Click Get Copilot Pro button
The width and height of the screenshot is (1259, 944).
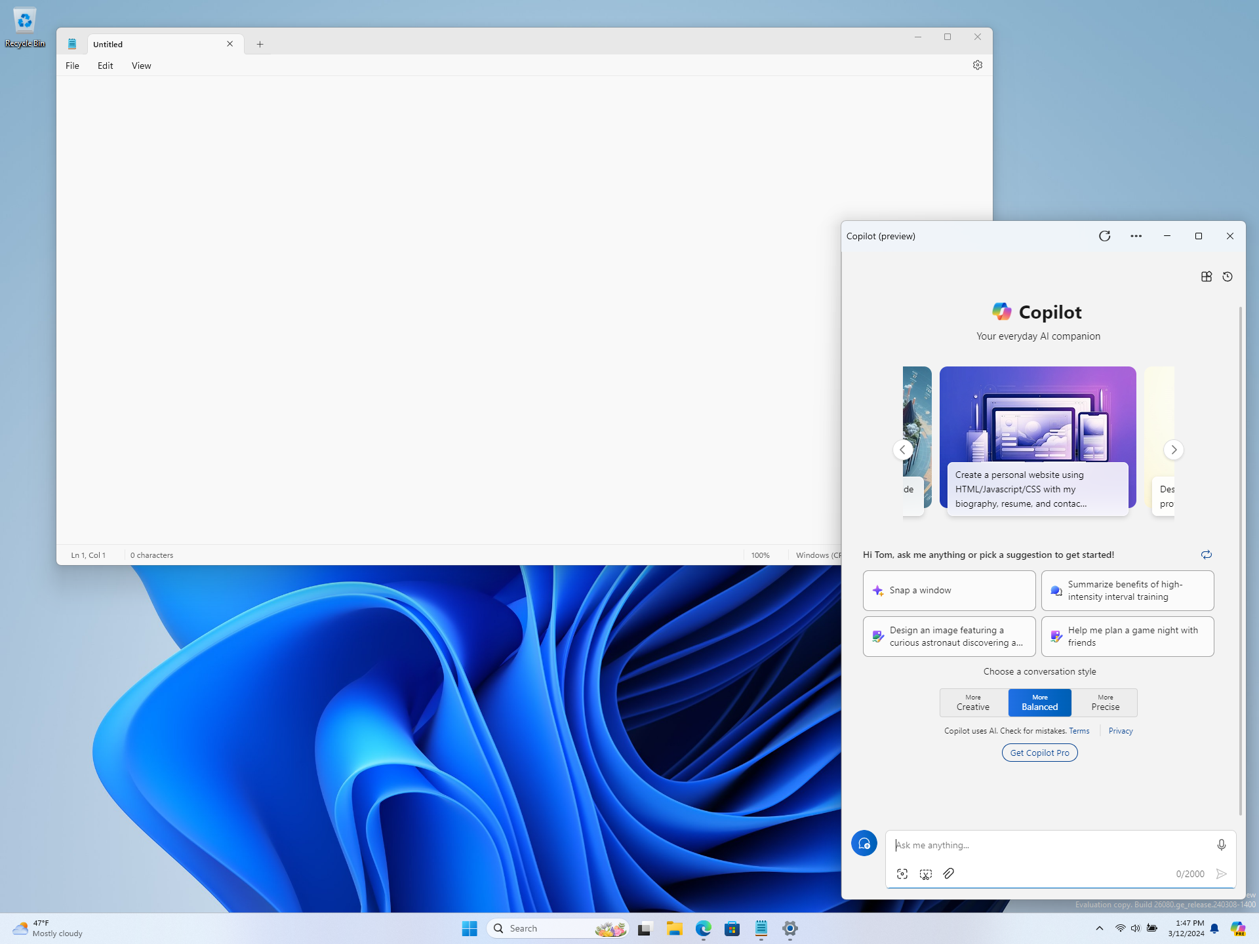coord(1039,753)
